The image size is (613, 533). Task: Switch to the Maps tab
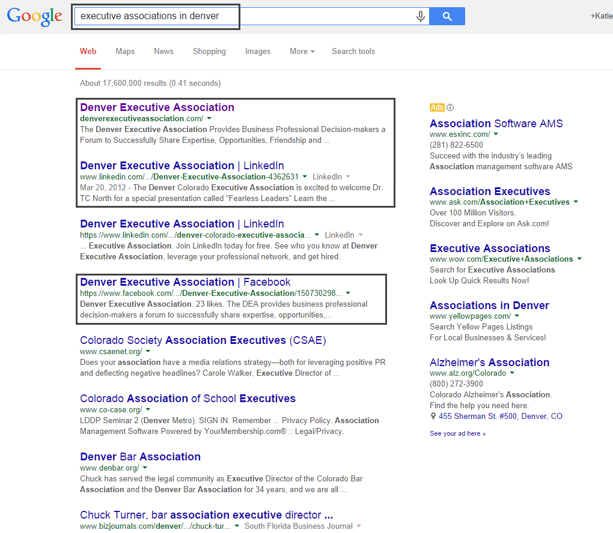[125, 52]
